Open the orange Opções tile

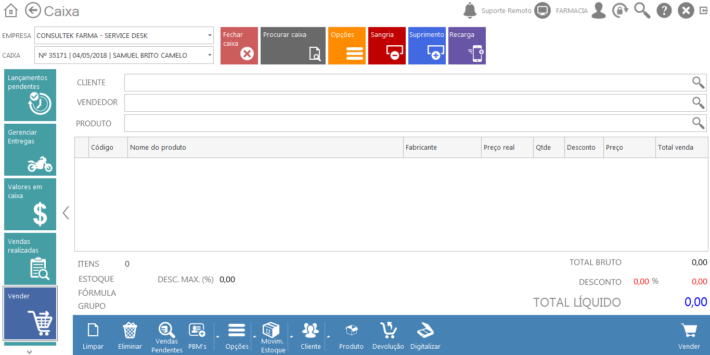pos(347,46)
